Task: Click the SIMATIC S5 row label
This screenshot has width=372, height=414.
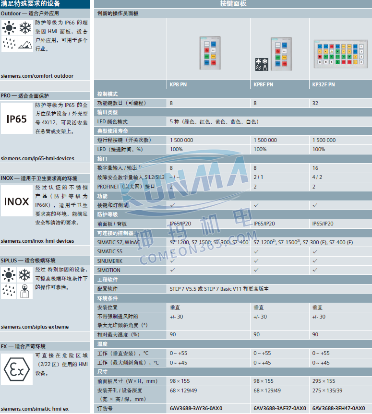Action: click(x=109, y=251)
